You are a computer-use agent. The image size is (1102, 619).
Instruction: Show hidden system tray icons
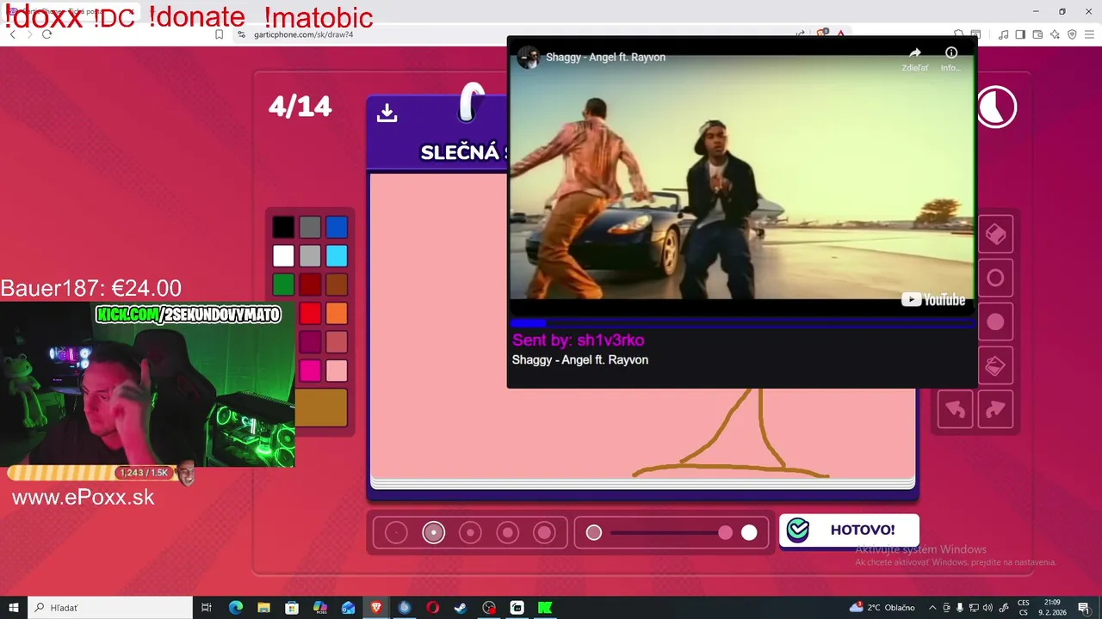point(933,608)
